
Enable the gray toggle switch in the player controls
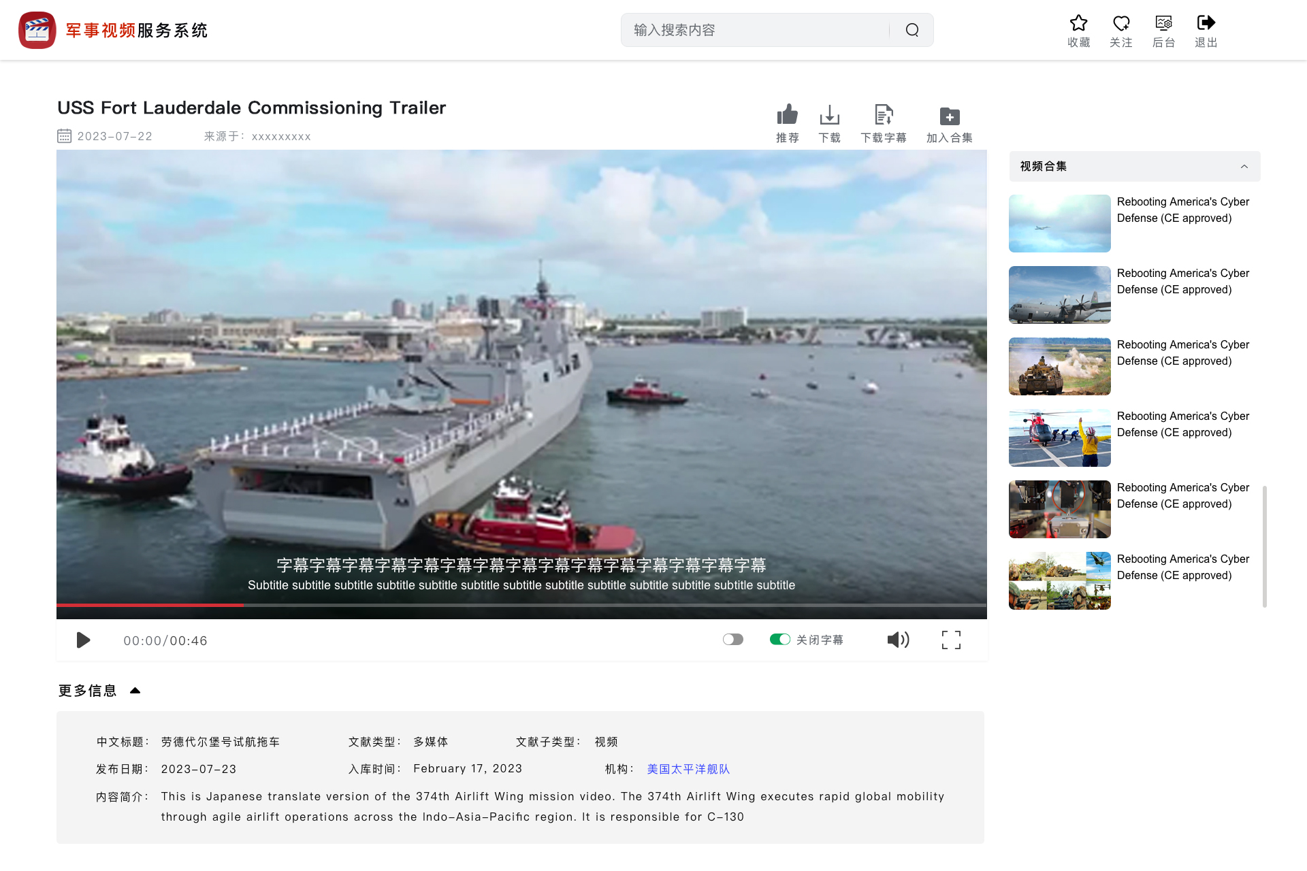click(733, 639)
